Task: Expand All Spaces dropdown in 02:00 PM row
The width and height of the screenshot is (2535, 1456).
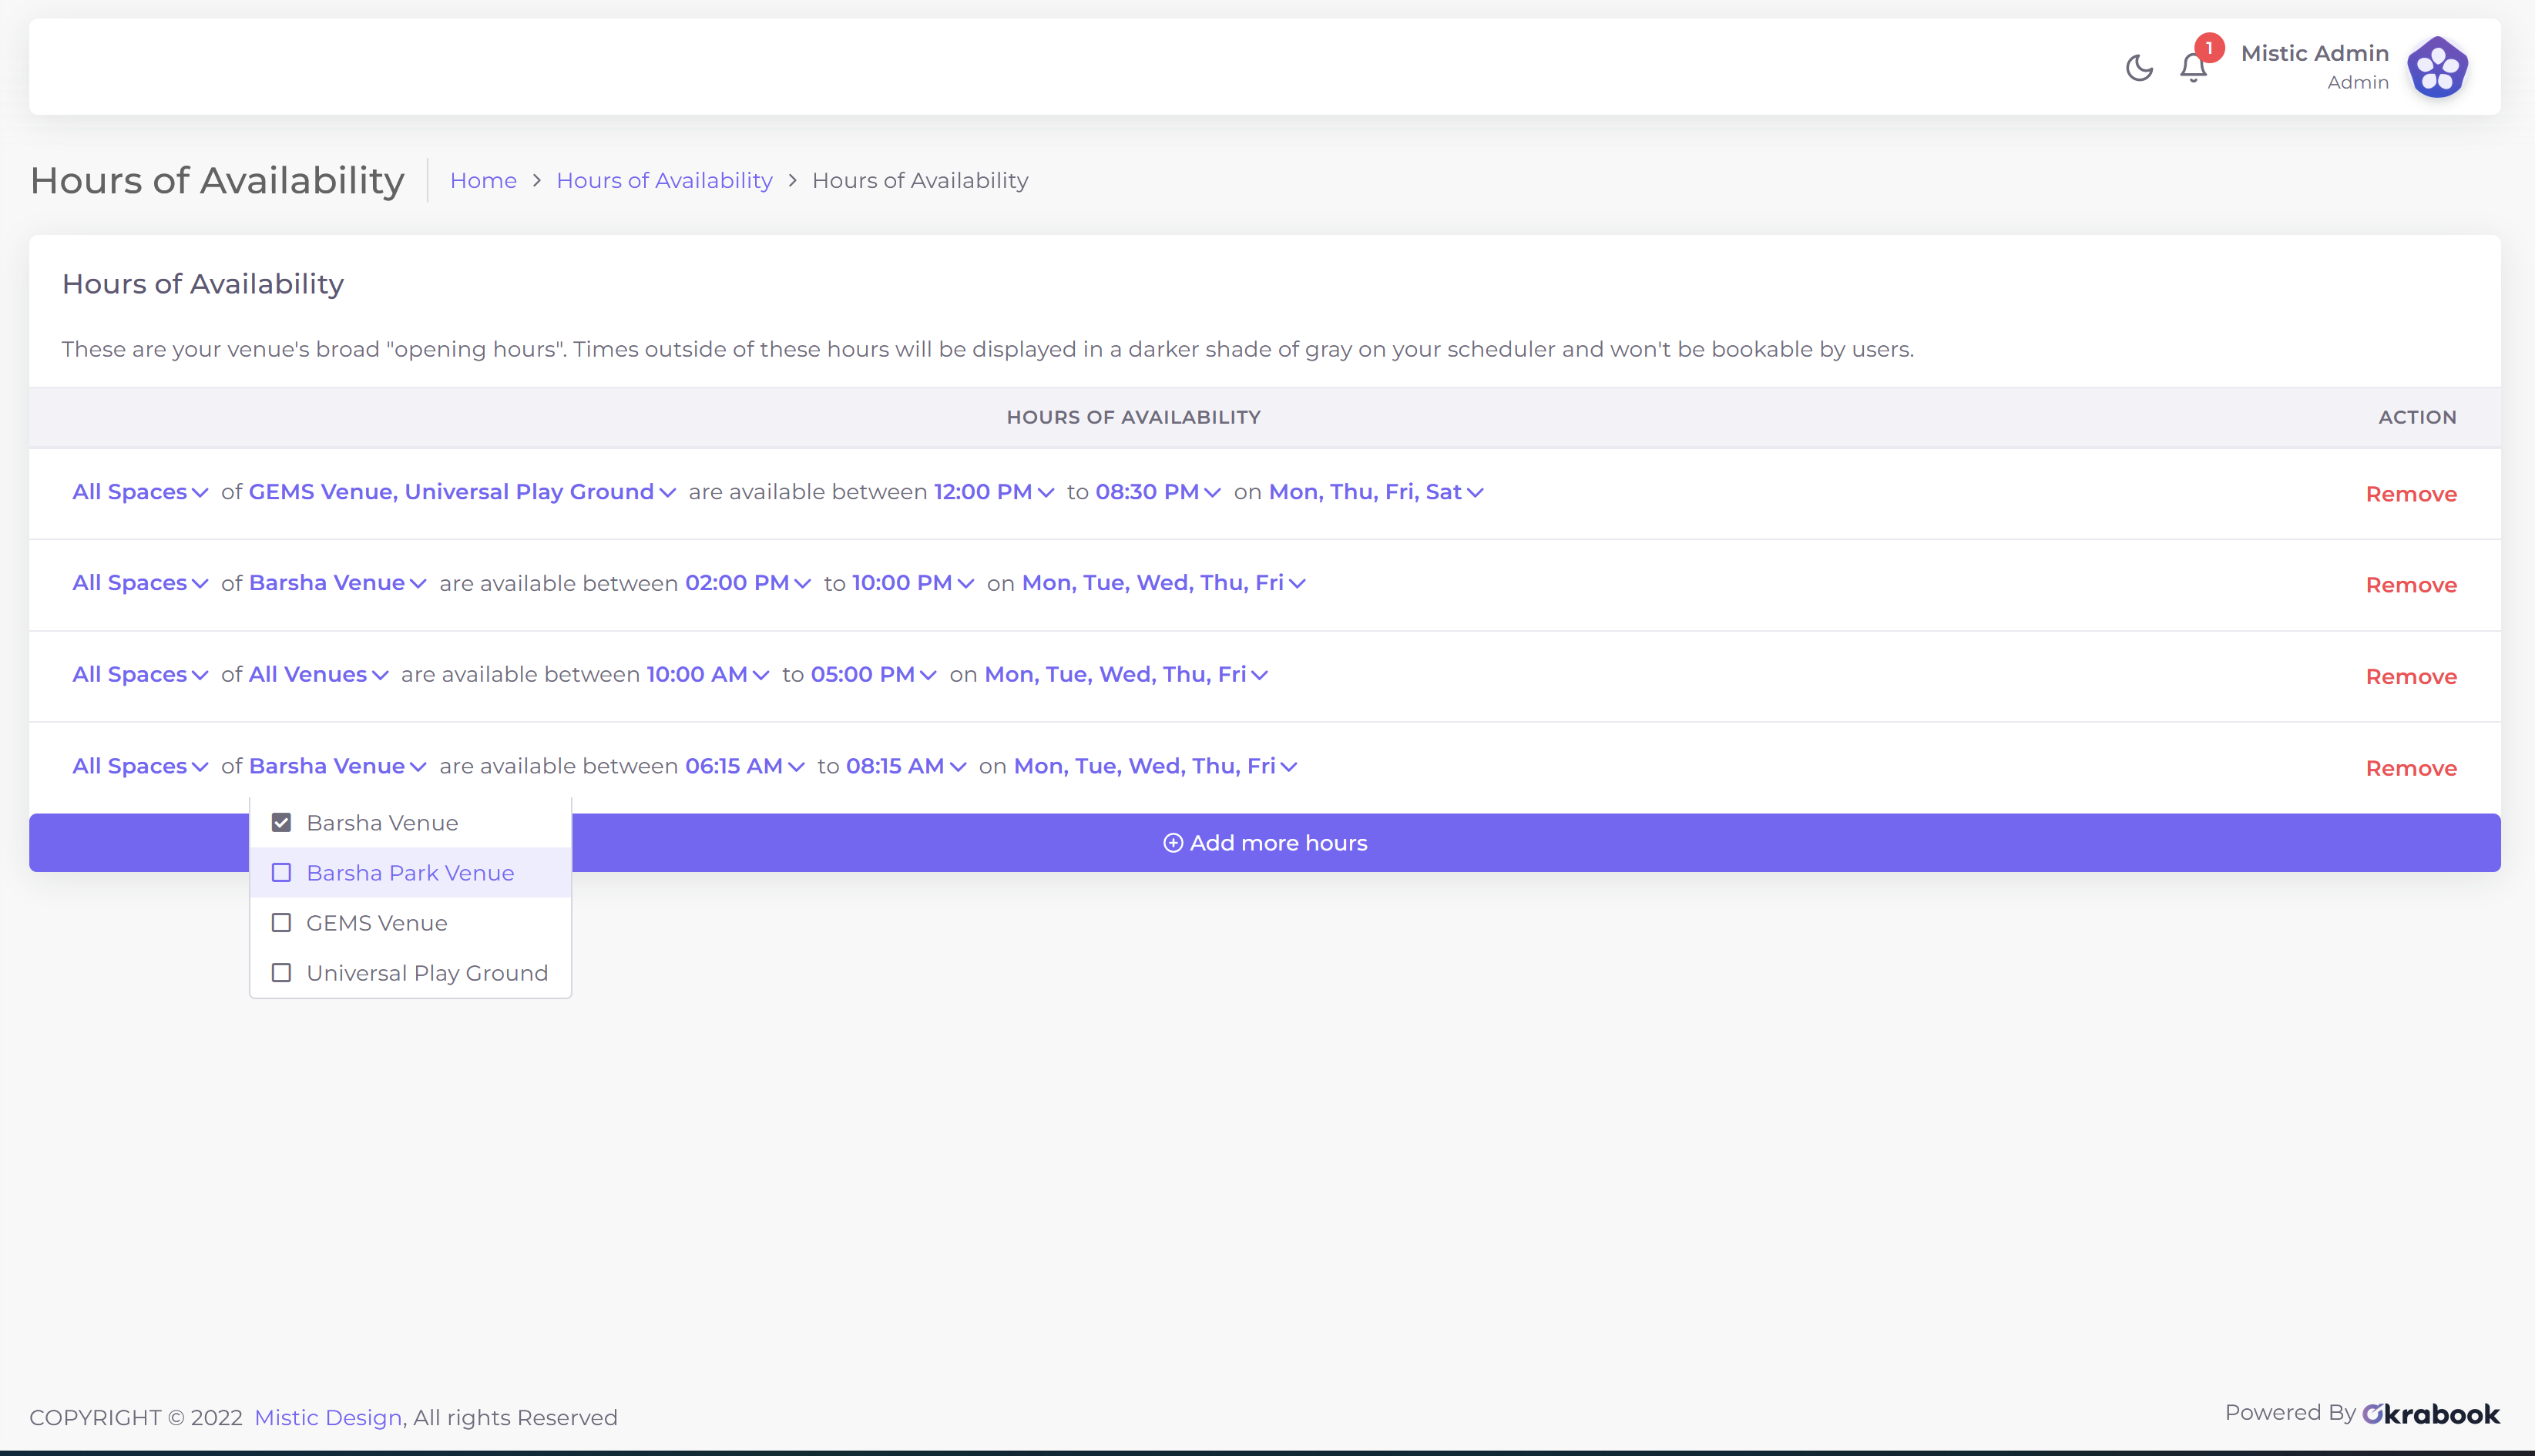Action: coord(140,583)
